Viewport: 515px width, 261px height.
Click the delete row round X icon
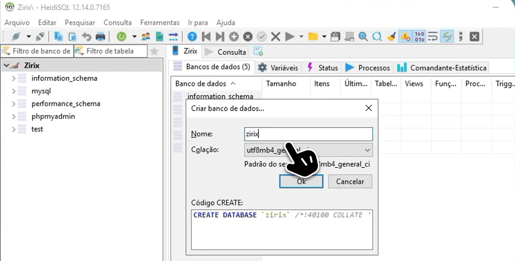tap(248, 36)
